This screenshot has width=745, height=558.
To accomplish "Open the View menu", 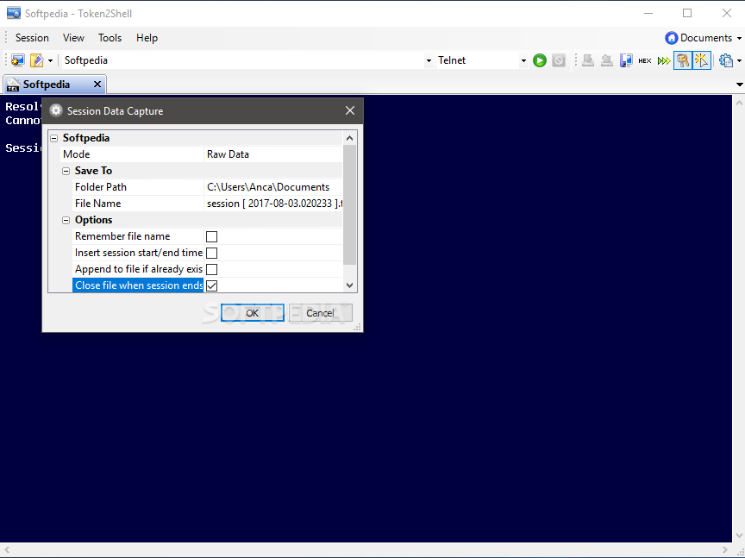I will [73, 38].
